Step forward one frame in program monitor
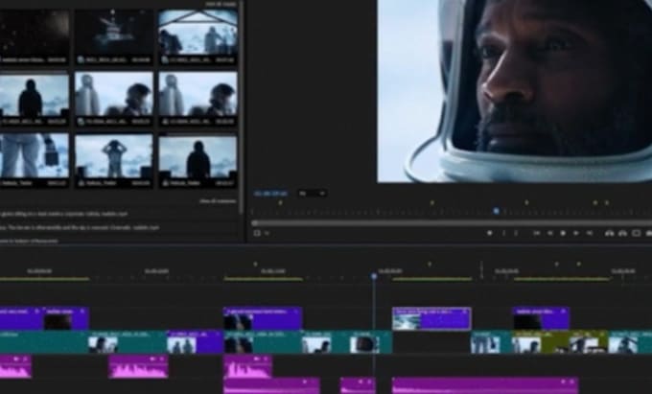Screen dimensions: 652x394 pyautogui.click(x=576, y=233)
